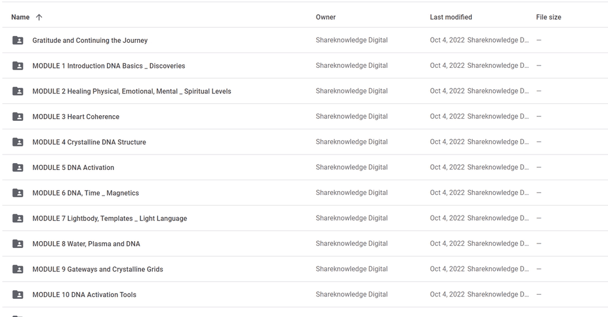The image size is (608, 317).
Task: Click the file size dash for MODULE 5
Action: [x=538, y=167]
